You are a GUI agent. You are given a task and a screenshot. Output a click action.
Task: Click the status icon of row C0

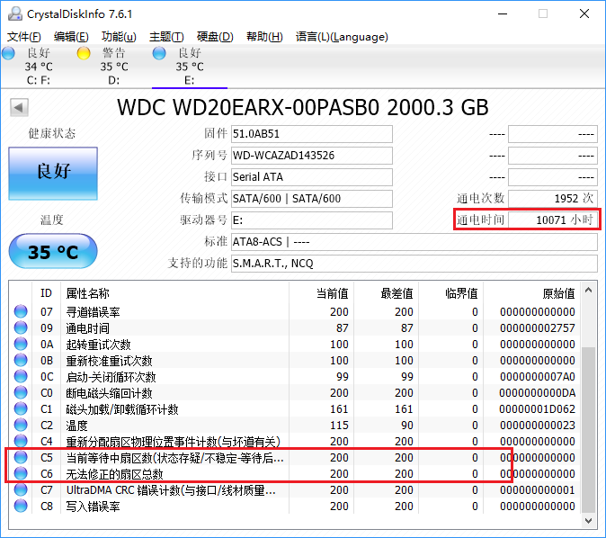coord(21,392)
